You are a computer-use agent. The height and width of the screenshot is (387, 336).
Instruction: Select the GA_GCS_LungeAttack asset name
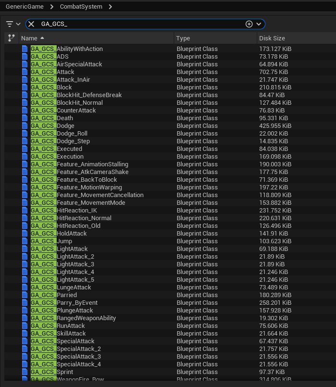(61, 287)
